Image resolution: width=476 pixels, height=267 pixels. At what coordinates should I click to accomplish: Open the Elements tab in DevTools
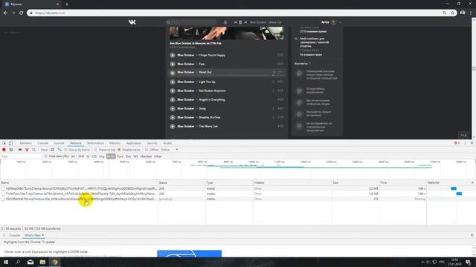26,143
